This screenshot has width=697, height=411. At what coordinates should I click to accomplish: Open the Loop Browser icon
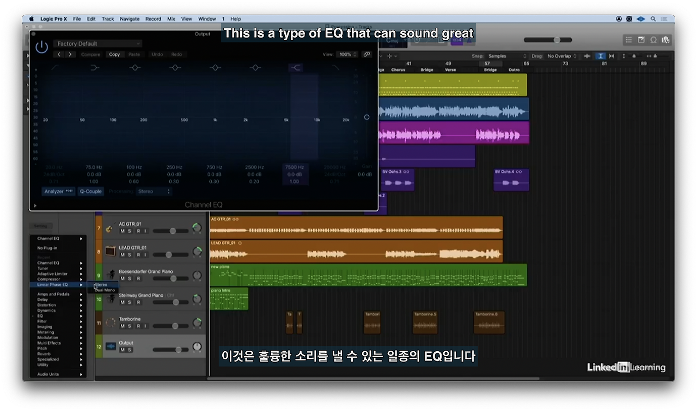pos(653,40)
